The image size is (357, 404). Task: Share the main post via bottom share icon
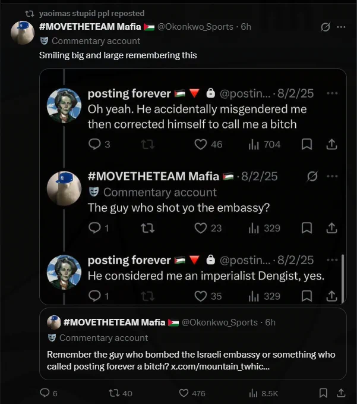(x=341, y=393)
